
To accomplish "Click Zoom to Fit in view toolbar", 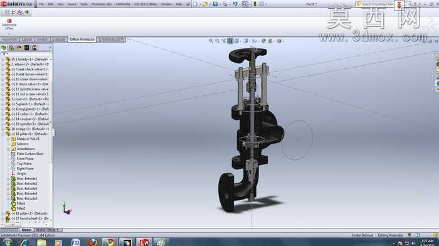I will coord(211,41).
